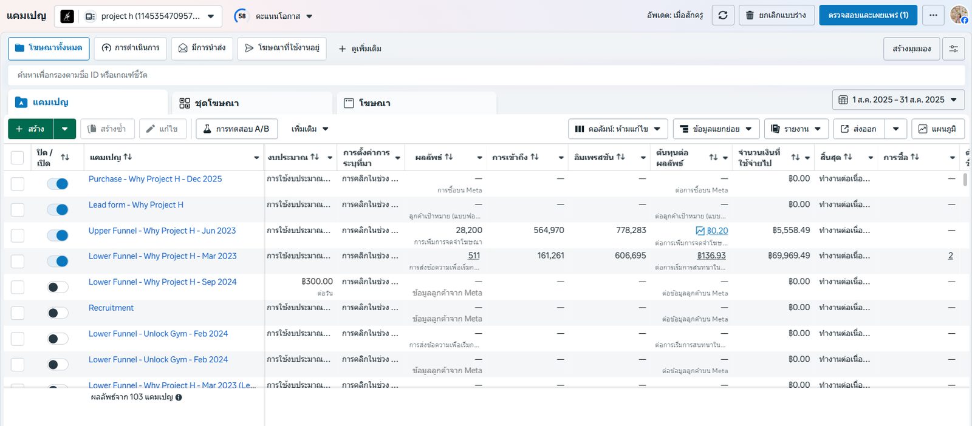
Task: Tick the checkbox for Recruitment row
Action: coord(18,313)
